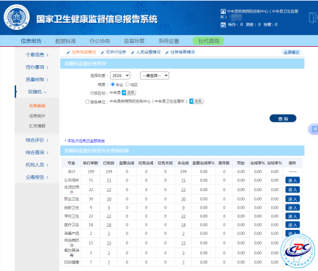Click the blue notice text above results
Image resolution: width=318 pixels, height=271 pixels.
85,141
